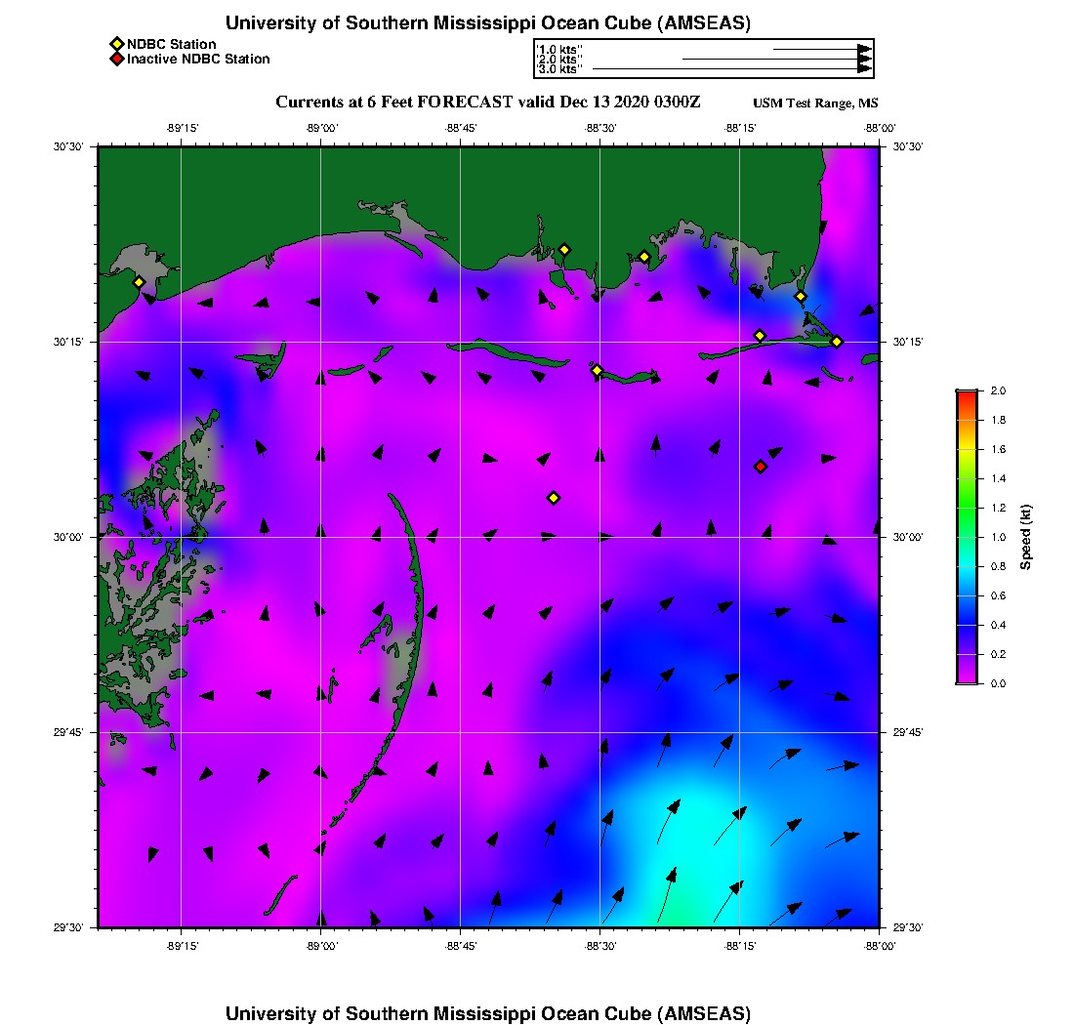1074x1025 pixels.
Task: Click the 1.0 tick label on color bar
Action: pyautogui.click(x=993, y=537)
